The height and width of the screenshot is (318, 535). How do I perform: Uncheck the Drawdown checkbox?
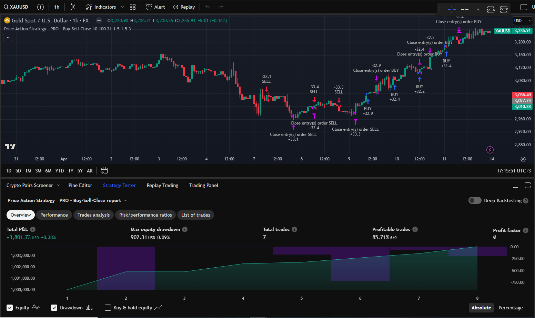54,308
